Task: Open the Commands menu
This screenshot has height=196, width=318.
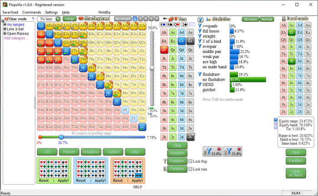Action: (x=32, y=12)
